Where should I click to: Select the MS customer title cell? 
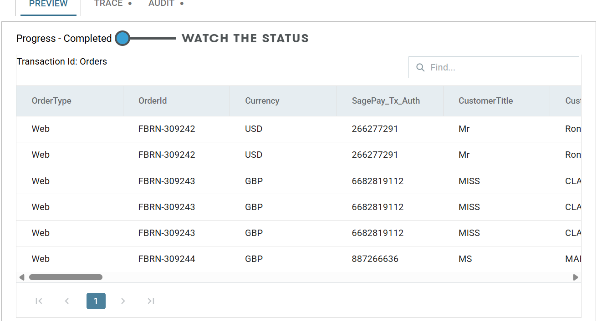(496, 259)
